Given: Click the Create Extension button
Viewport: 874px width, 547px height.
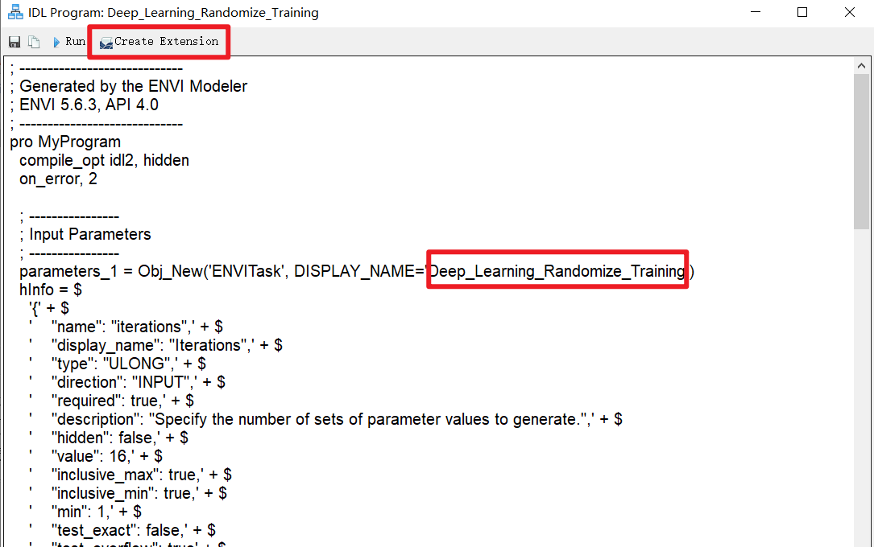Looking at the screenshot, I should (x=159, y=42).
